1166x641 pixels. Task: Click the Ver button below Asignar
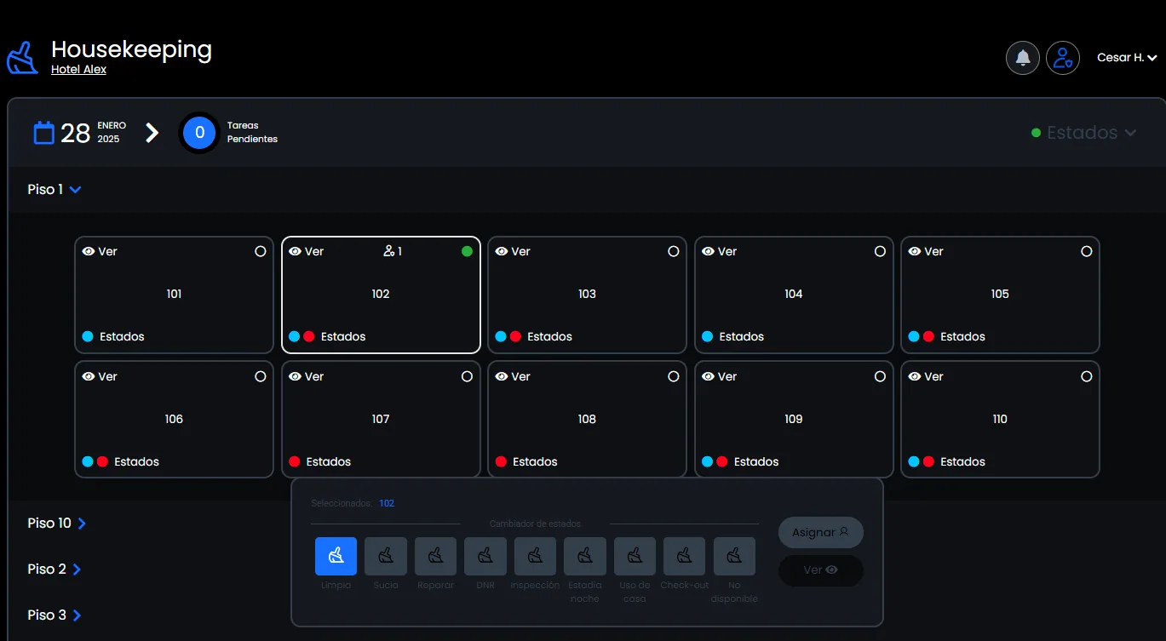click(821, 570)
